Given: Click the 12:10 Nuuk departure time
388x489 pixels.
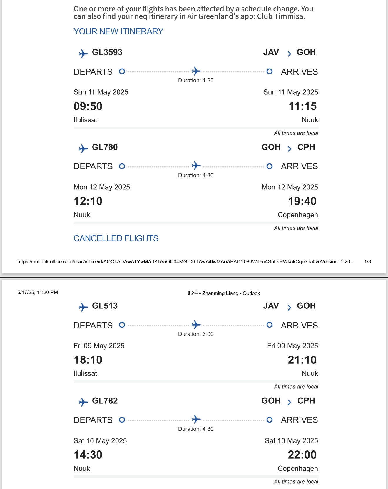Looking at the screenshot, I should (x=88, y=201).
